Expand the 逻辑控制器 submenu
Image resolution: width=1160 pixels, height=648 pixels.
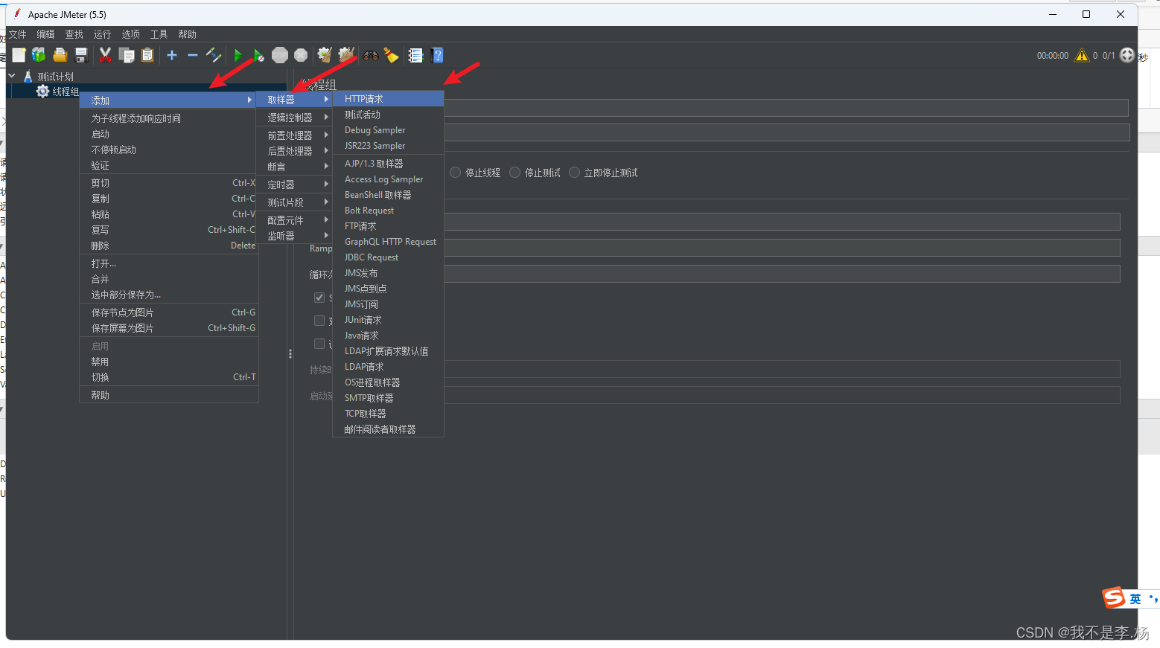pos(294,118)
